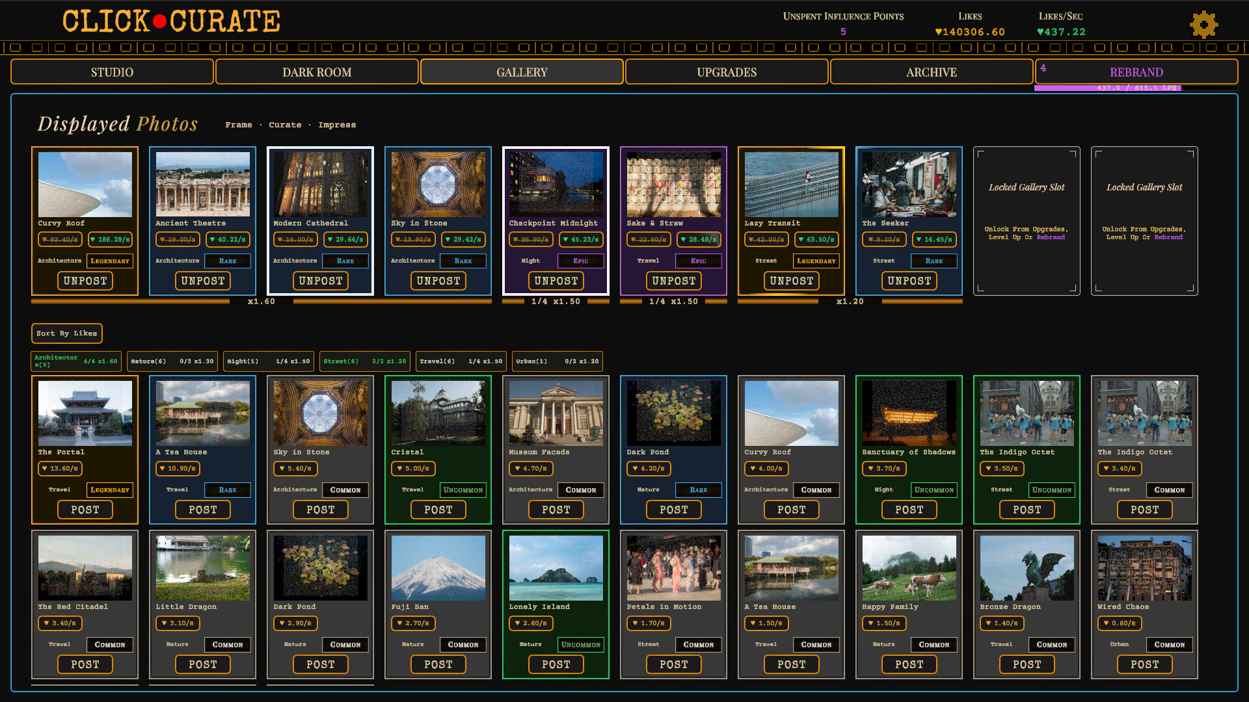
Task: Switch to the Upgrades tab
Action: click(x=726, y=72)
